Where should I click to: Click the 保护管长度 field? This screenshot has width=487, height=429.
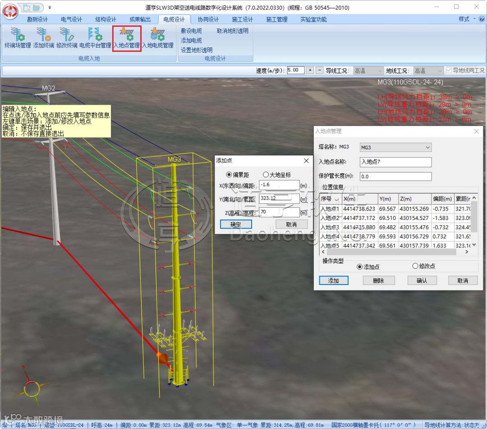pos(395,177)
